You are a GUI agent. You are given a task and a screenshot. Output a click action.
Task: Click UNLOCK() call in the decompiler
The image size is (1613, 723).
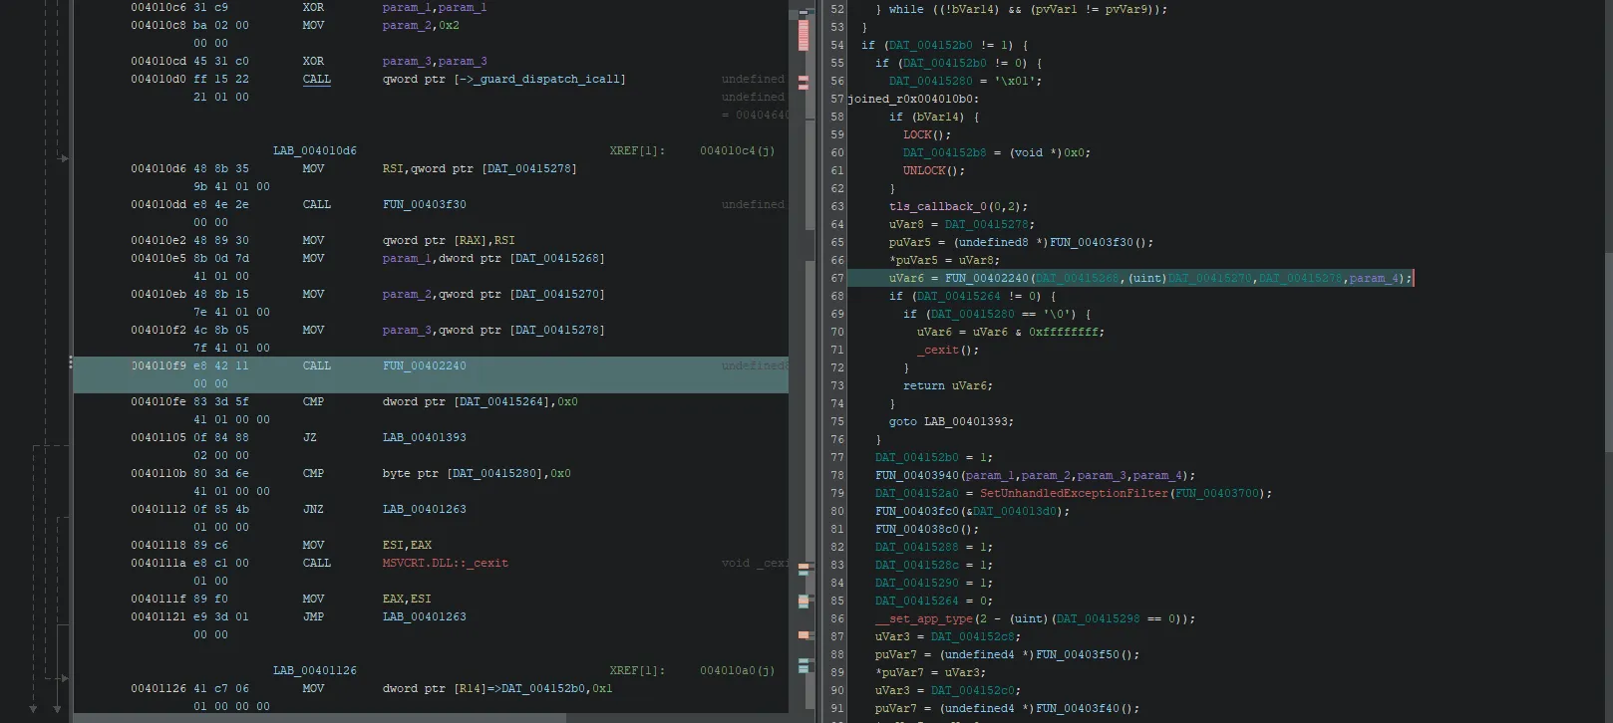click(923, 171)
